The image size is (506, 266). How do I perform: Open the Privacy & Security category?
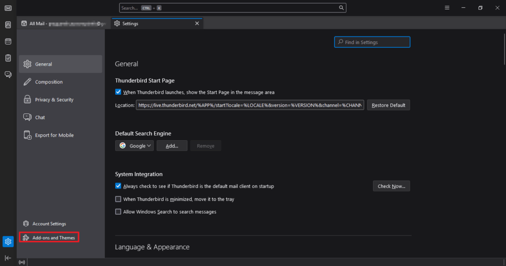click(x=61, y=100)
